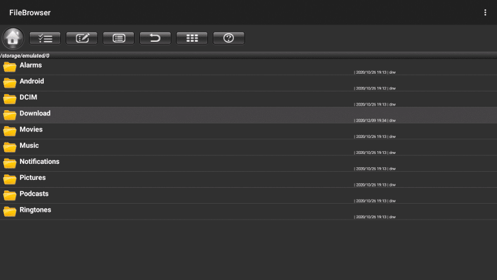The width and height of the screenshot is (497, 280).
Task: Open the Pictures folder
Action: [32, 178]
